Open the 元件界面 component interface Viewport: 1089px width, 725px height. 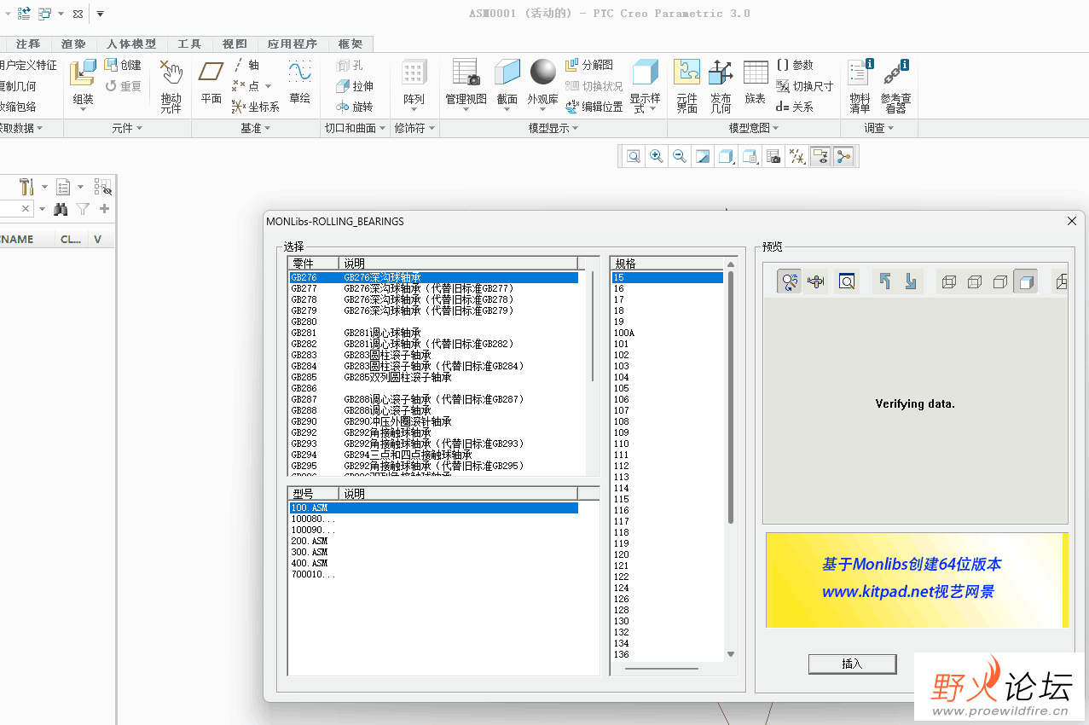[x=687, y=85]
